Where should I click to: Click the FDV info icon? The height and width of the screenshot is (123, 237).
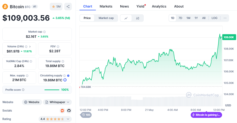58,46
